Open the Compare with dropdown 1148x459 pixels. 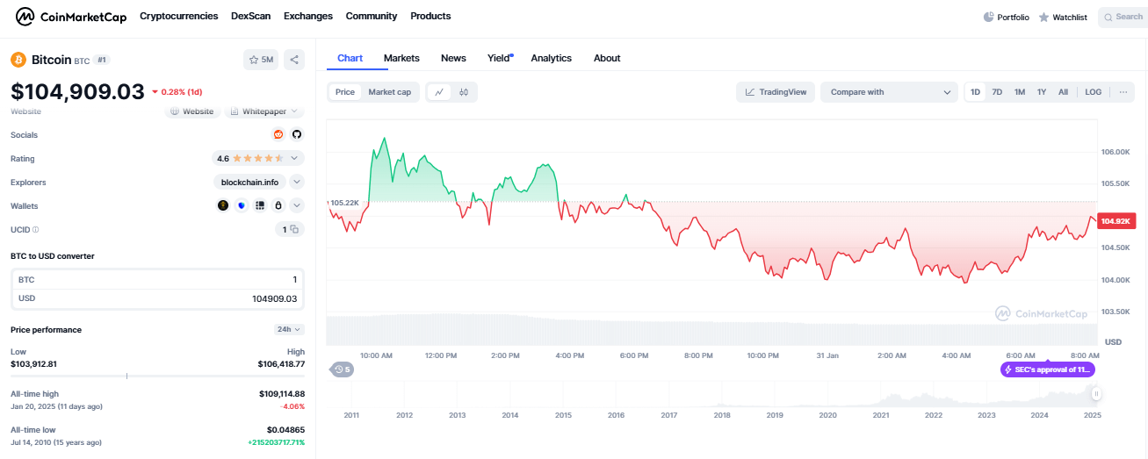tap(889, 92)
